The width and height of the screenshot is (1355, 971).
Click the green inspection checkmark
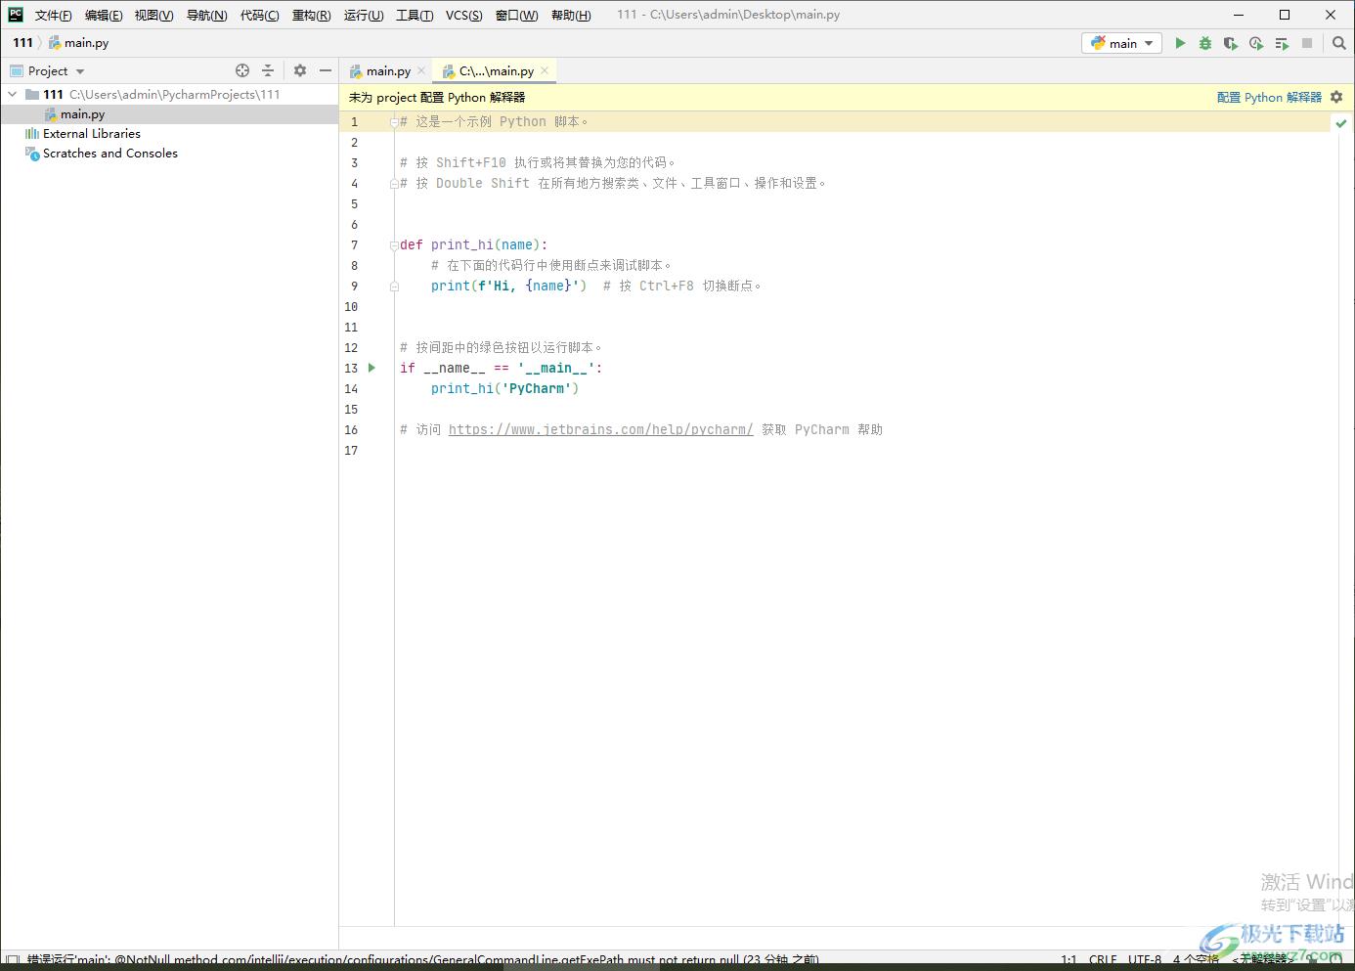click(x=1341, y=123)
